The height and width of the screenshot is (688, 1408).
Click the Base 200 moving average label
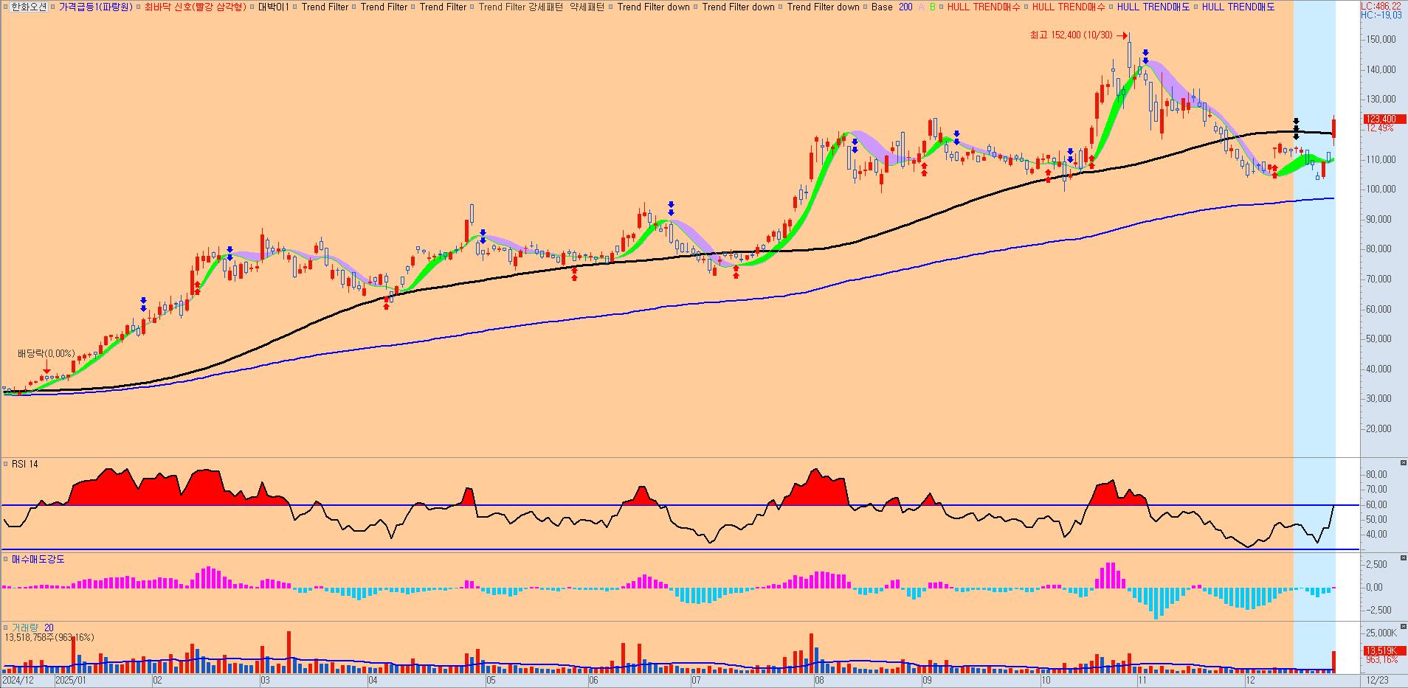(891, 7)
